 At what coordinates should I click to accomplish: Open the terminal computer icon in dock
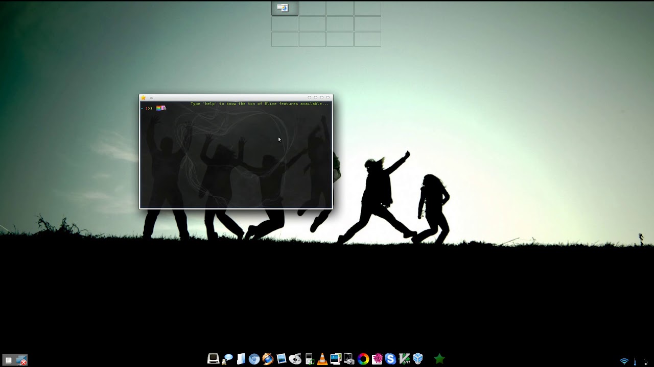[213, 359]
